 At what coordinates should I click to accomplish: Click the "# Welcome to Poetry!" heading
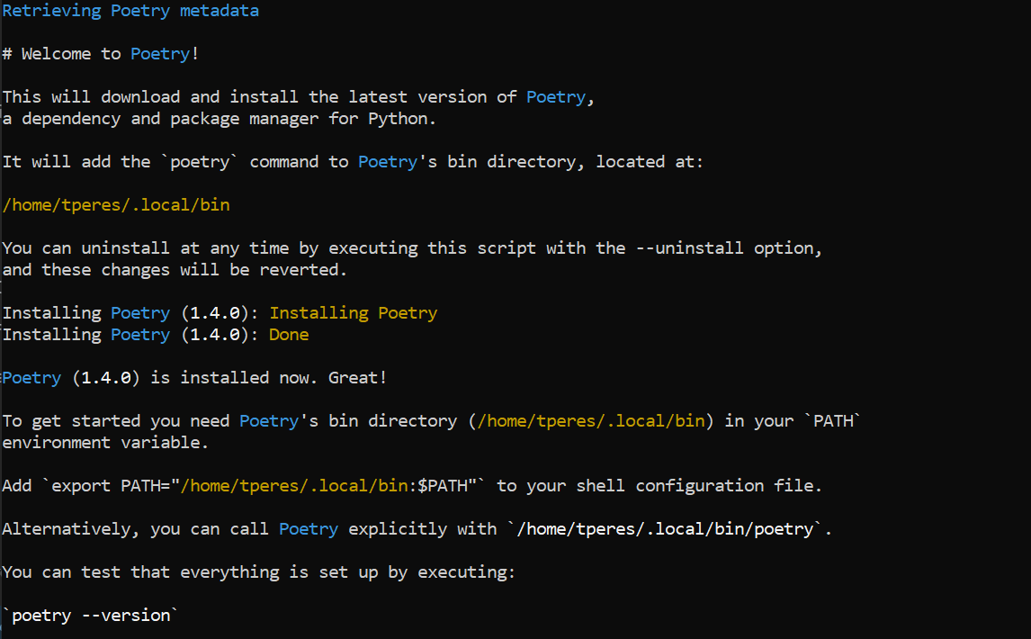coord(100,54)
